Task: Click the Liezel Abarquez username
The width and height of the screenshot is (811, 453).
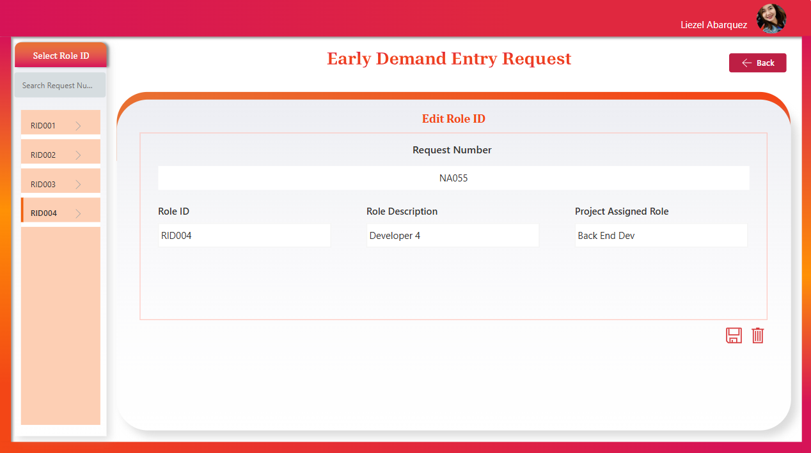Action: click(x=714, y=25)
